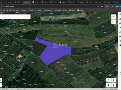Click parcel label 6152 on the map
The height and width of the screenshot is (90, 121).
(84, 83)
